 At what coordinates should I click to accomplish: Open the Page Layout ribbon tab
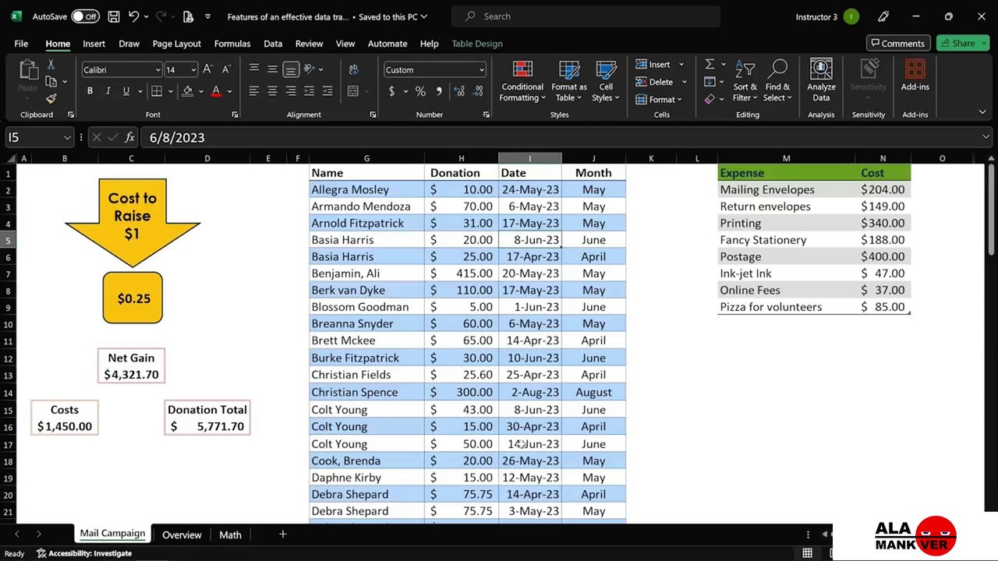176,44
